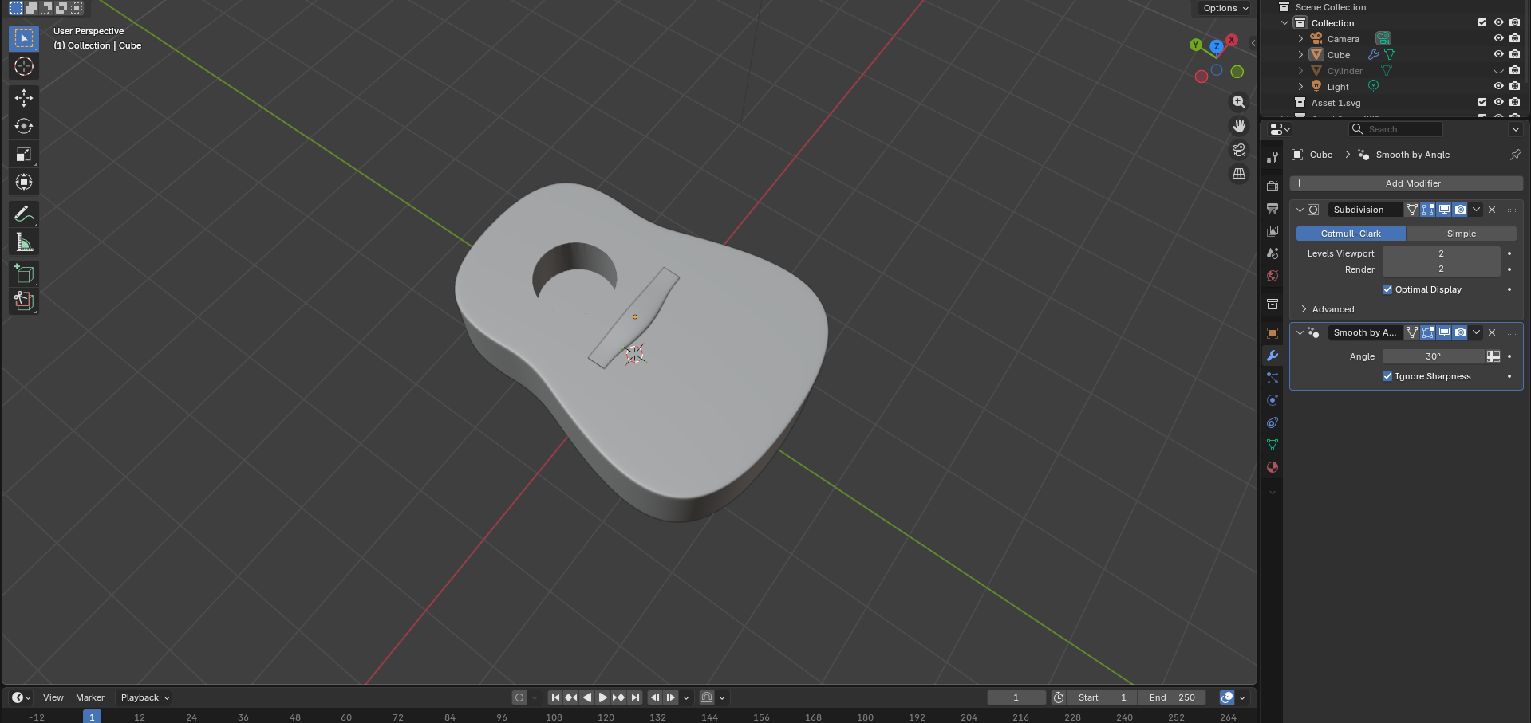Select the Measure tool
This screenshot has width=1531, height=723.
[x=24, y=242]
